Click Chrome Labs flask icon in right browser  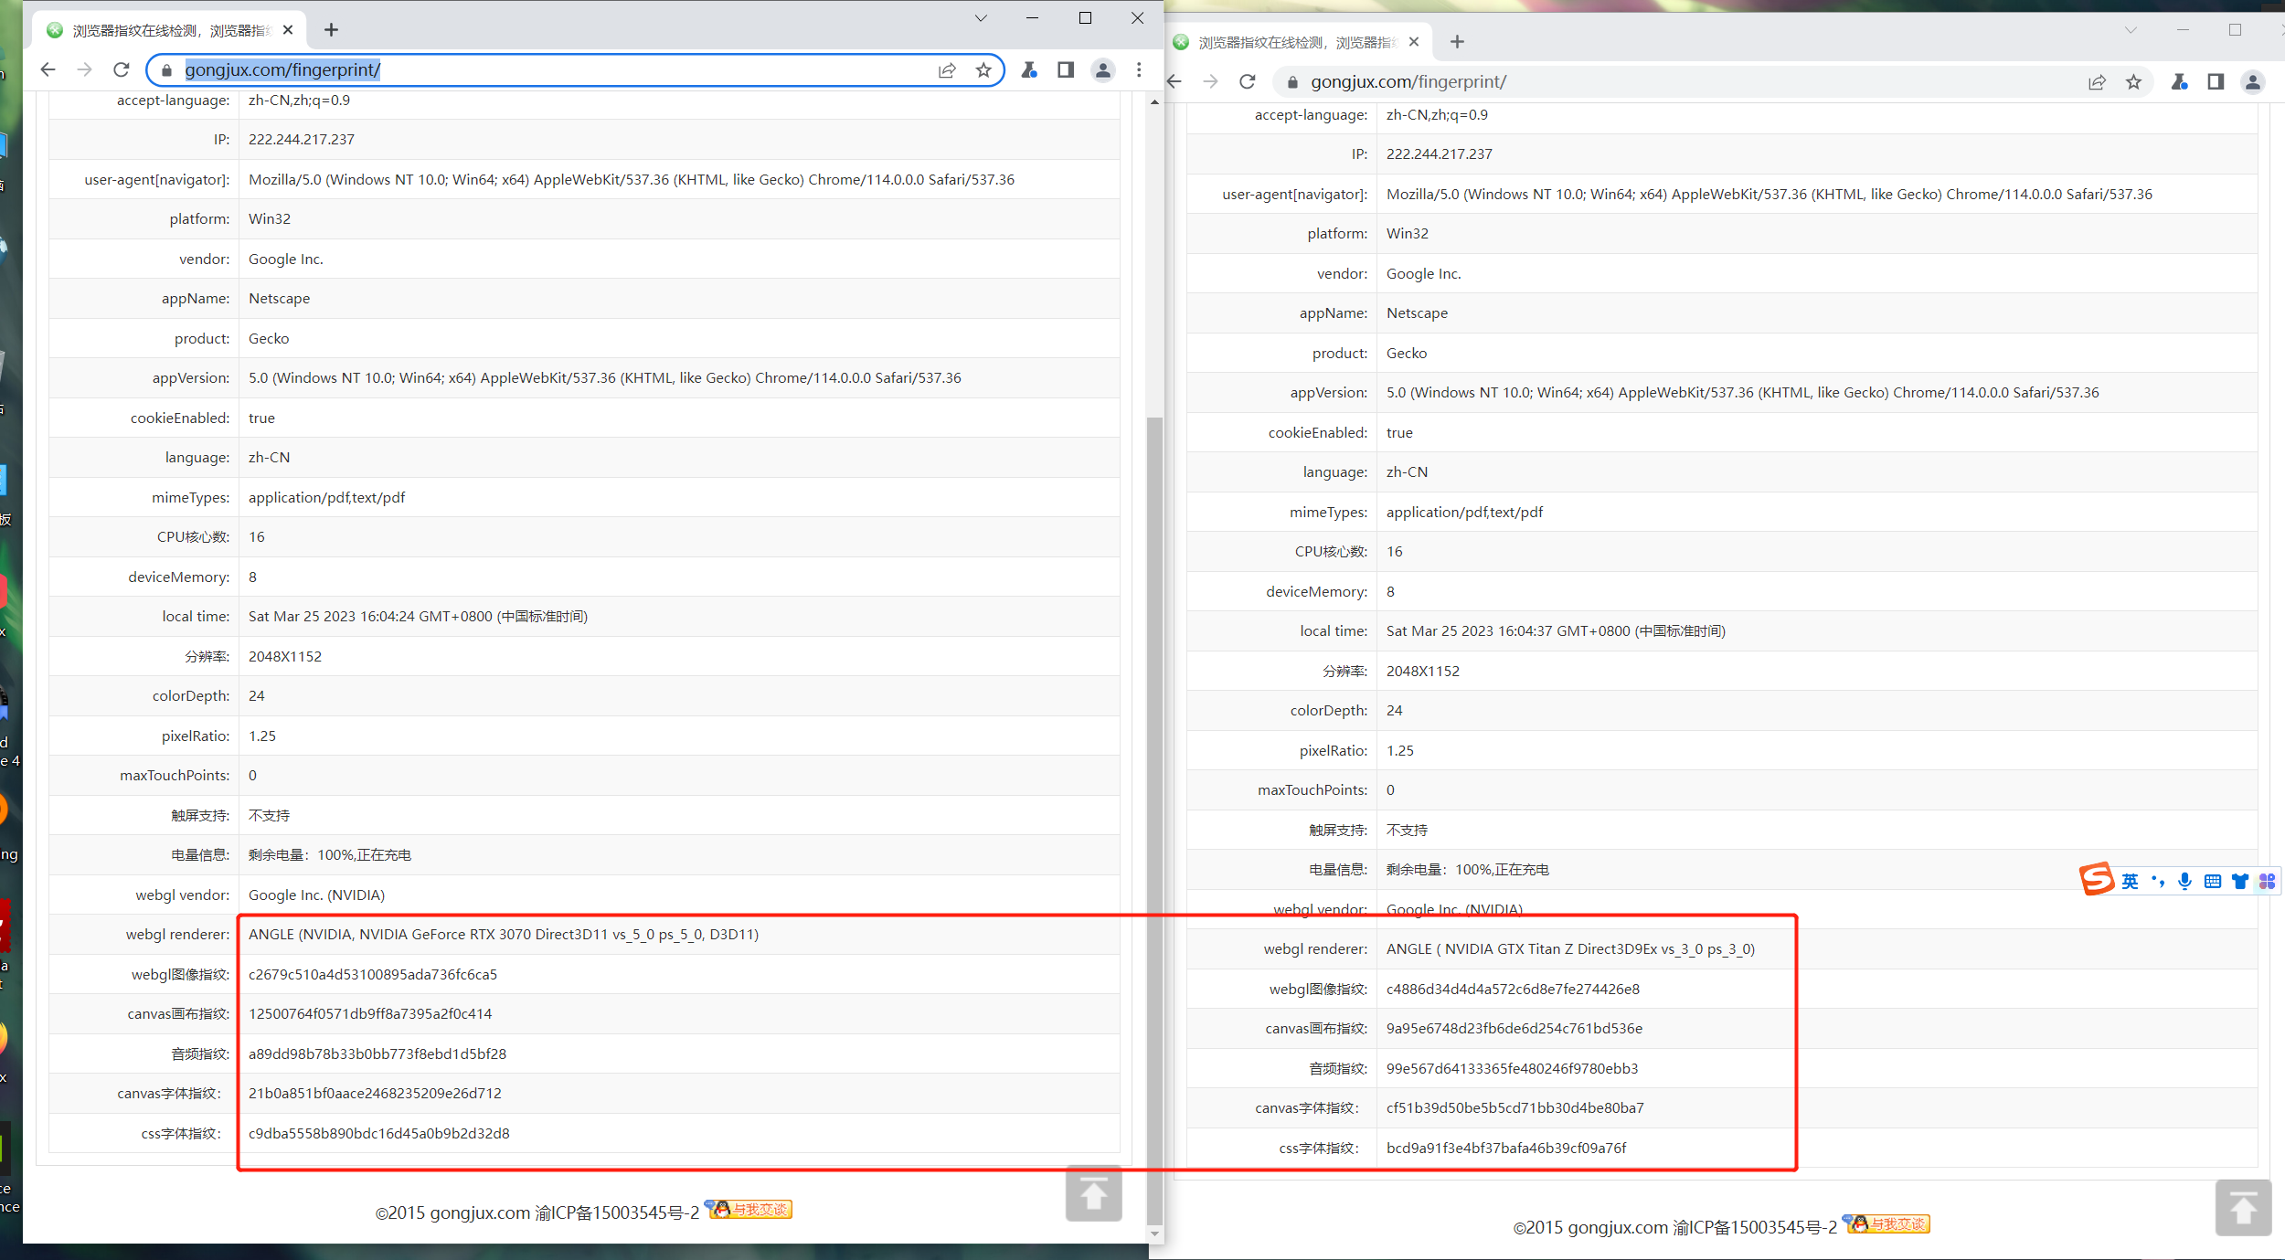pyautogui.click(x=2180, y=81)
